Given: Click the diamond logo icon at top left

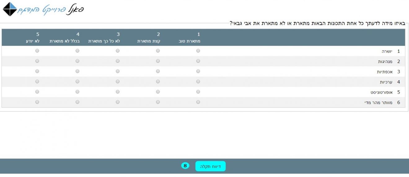Looking at the screenshot, I should (10, 9).
